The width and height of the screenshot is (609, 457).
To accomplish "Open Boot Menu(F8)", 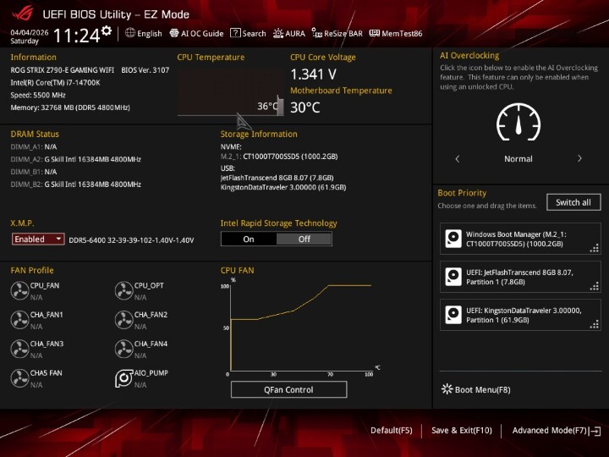I will pos(476,389).
